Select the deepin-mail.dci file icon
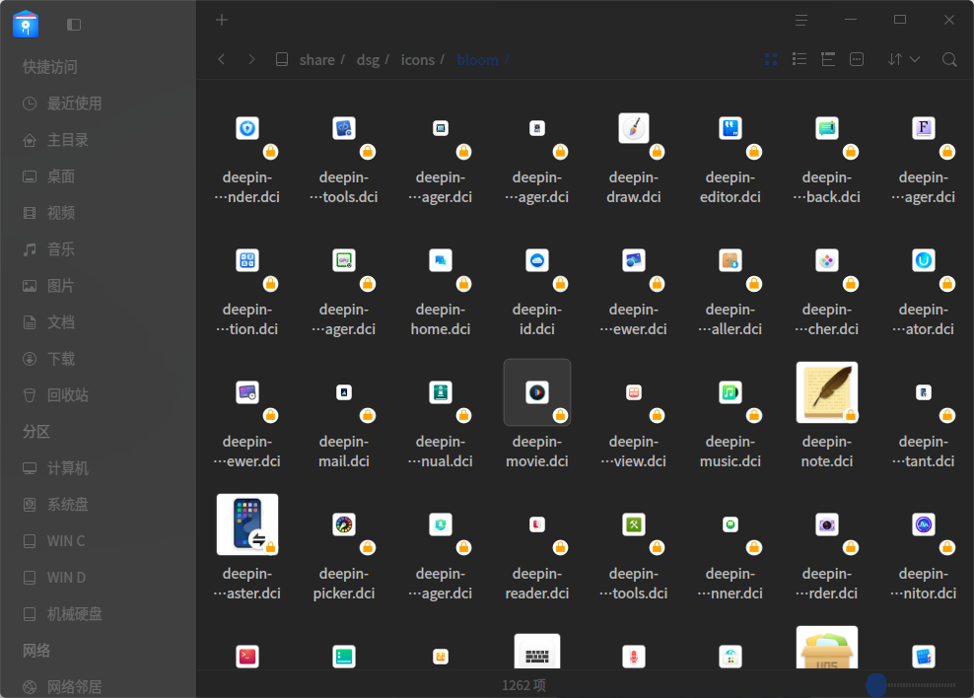 click(344, 392)
